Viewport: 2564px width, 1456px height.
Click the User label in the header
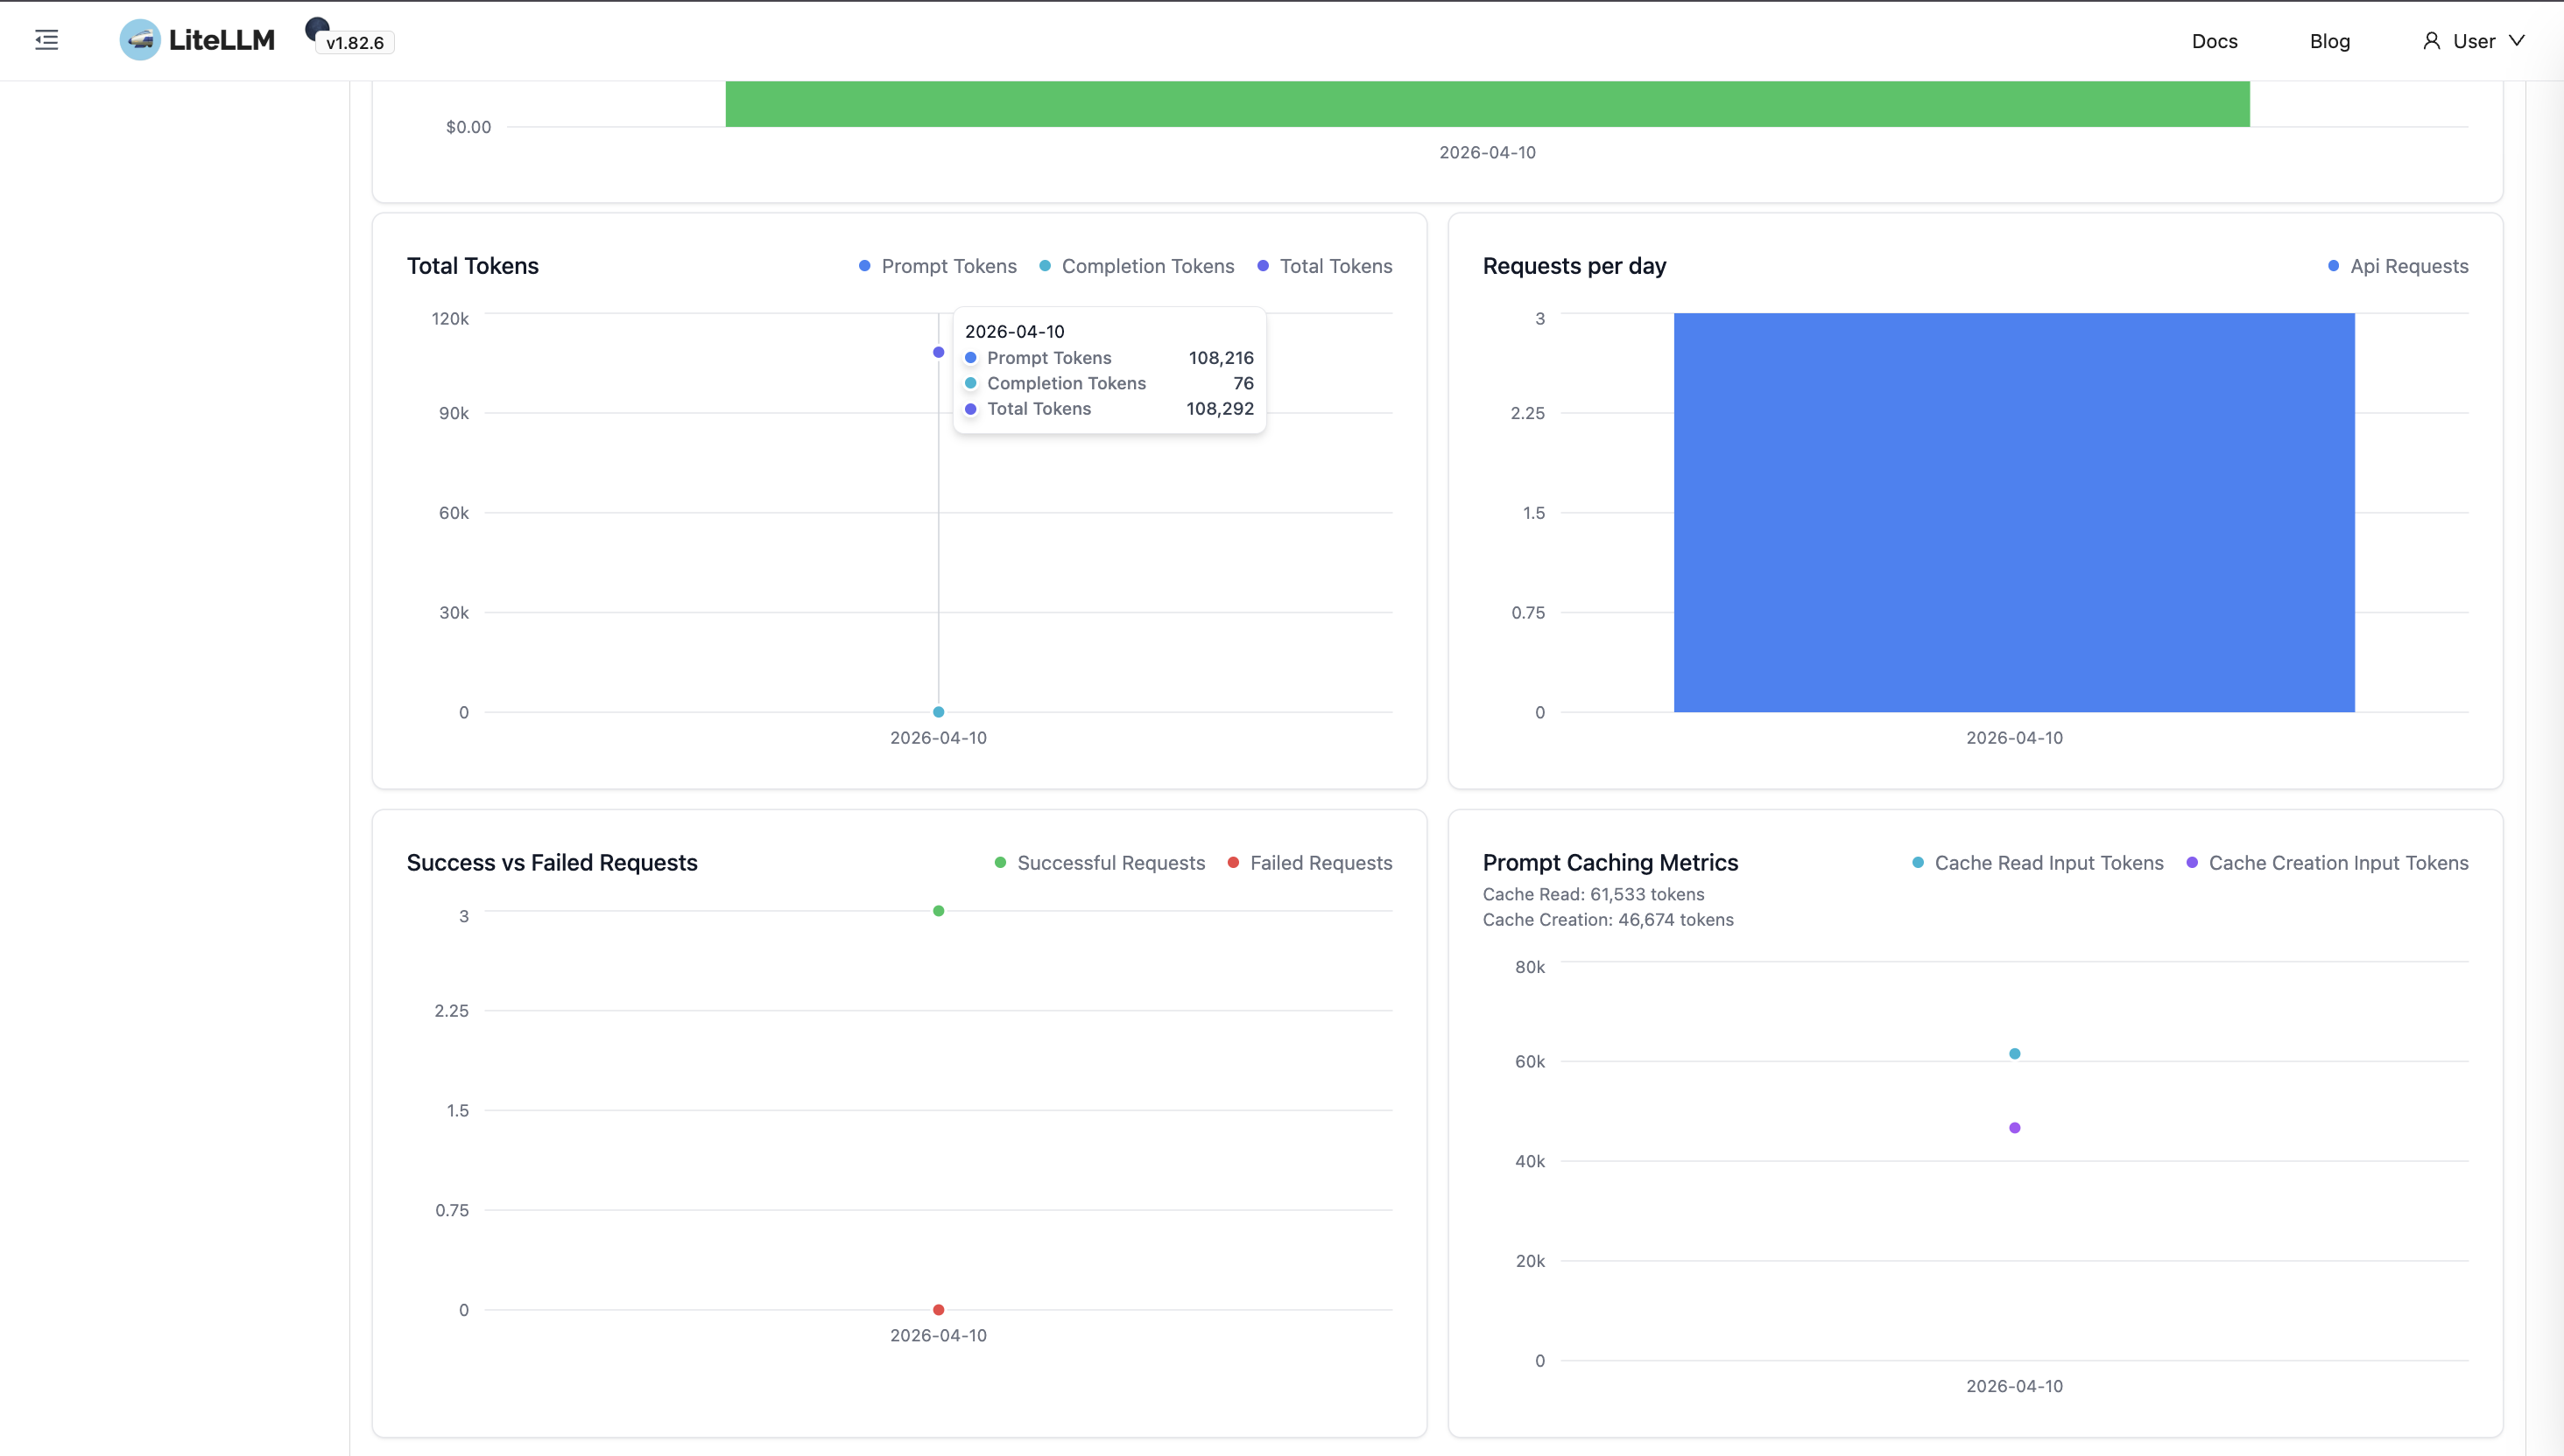pyautogui.click(x=2473, y=41)
